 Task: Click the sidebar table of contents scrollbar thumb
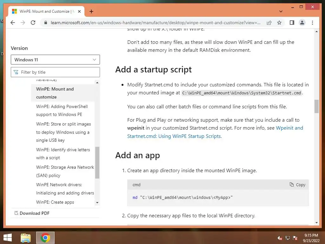click(97, 163)
